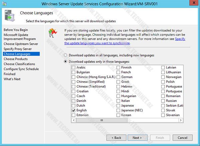The width and height of the screenshot is (200, 146).
Task: Select Download updates in all languages radio
Action: tap(65, 55)
